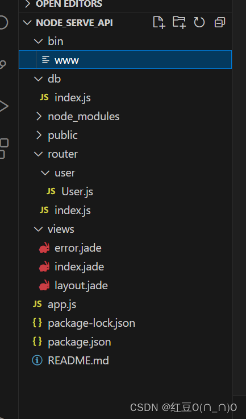Image resolution: width=246 pixels, height=419 pixels.
Task: Collapse the bin folder
Action: point(39,42)
